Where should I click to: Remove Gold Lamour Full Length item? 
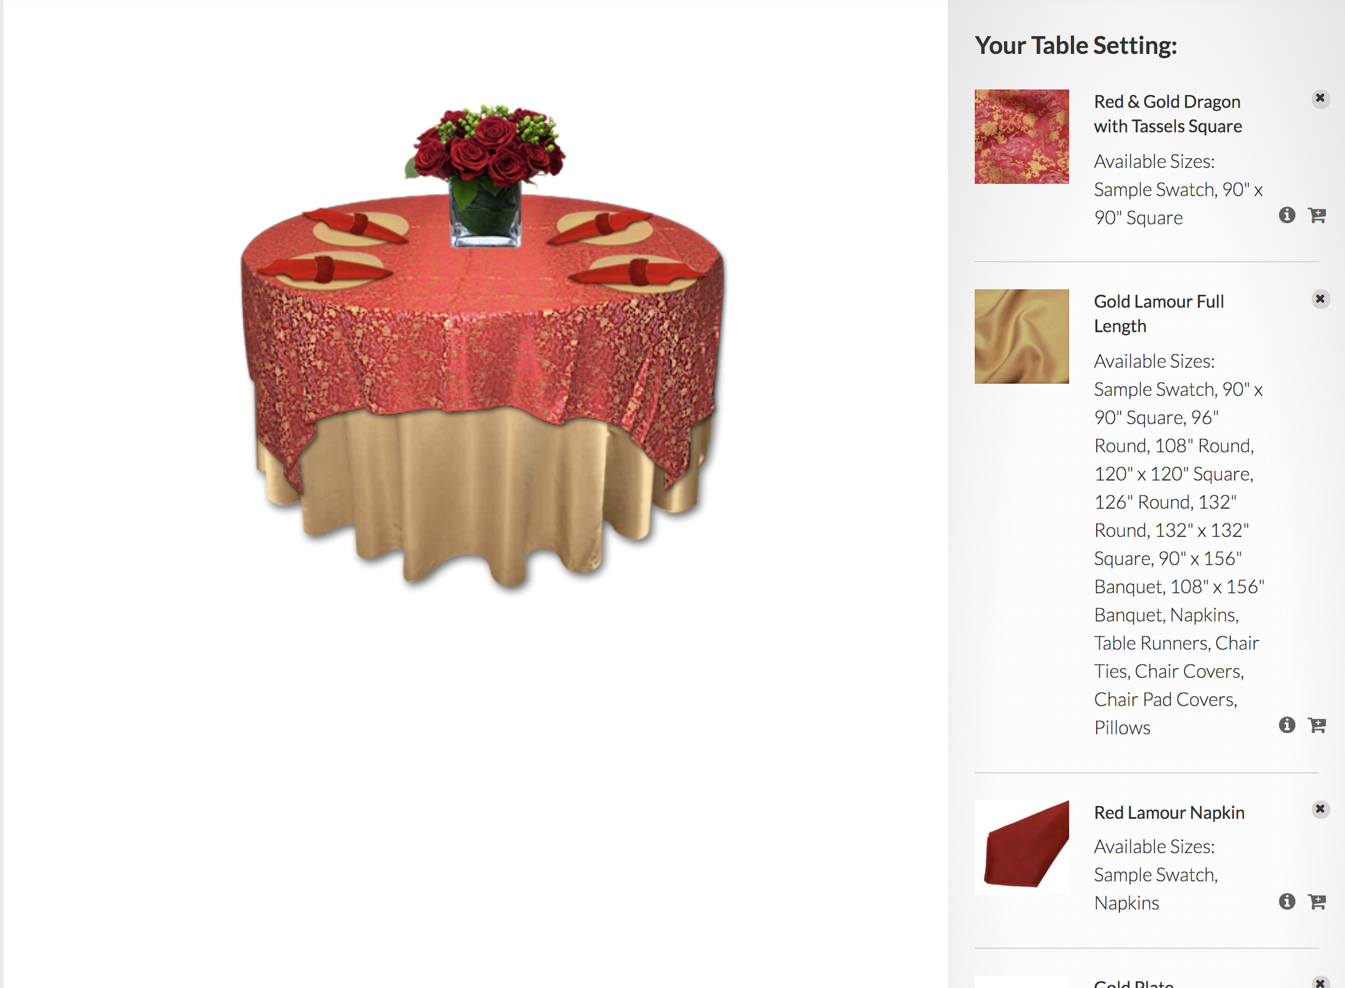click(x=1320, y=299)
